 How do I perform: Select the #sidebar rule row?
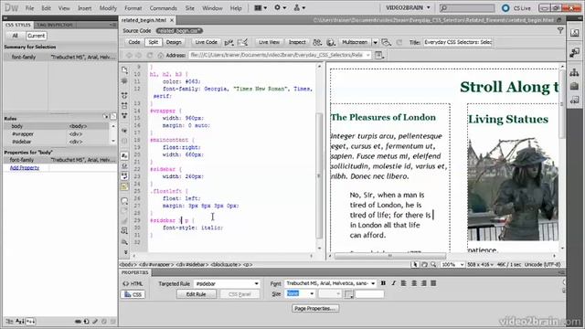57,142
